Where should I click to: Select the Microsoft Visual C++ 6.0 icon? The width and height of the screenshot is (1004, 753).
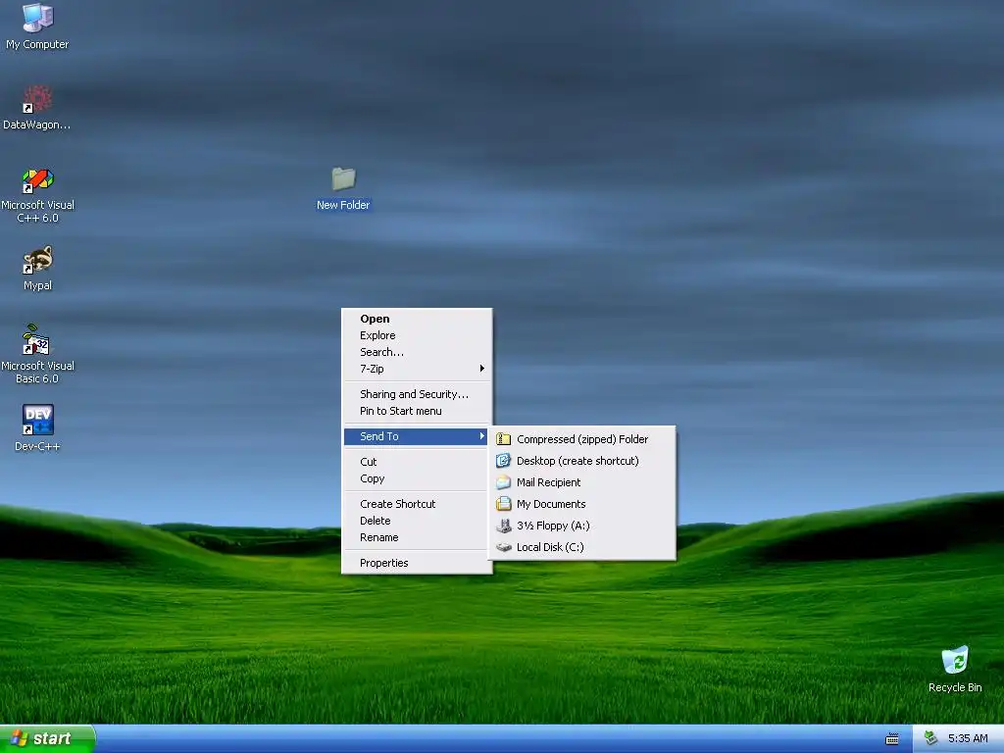[x=37, y=180]
